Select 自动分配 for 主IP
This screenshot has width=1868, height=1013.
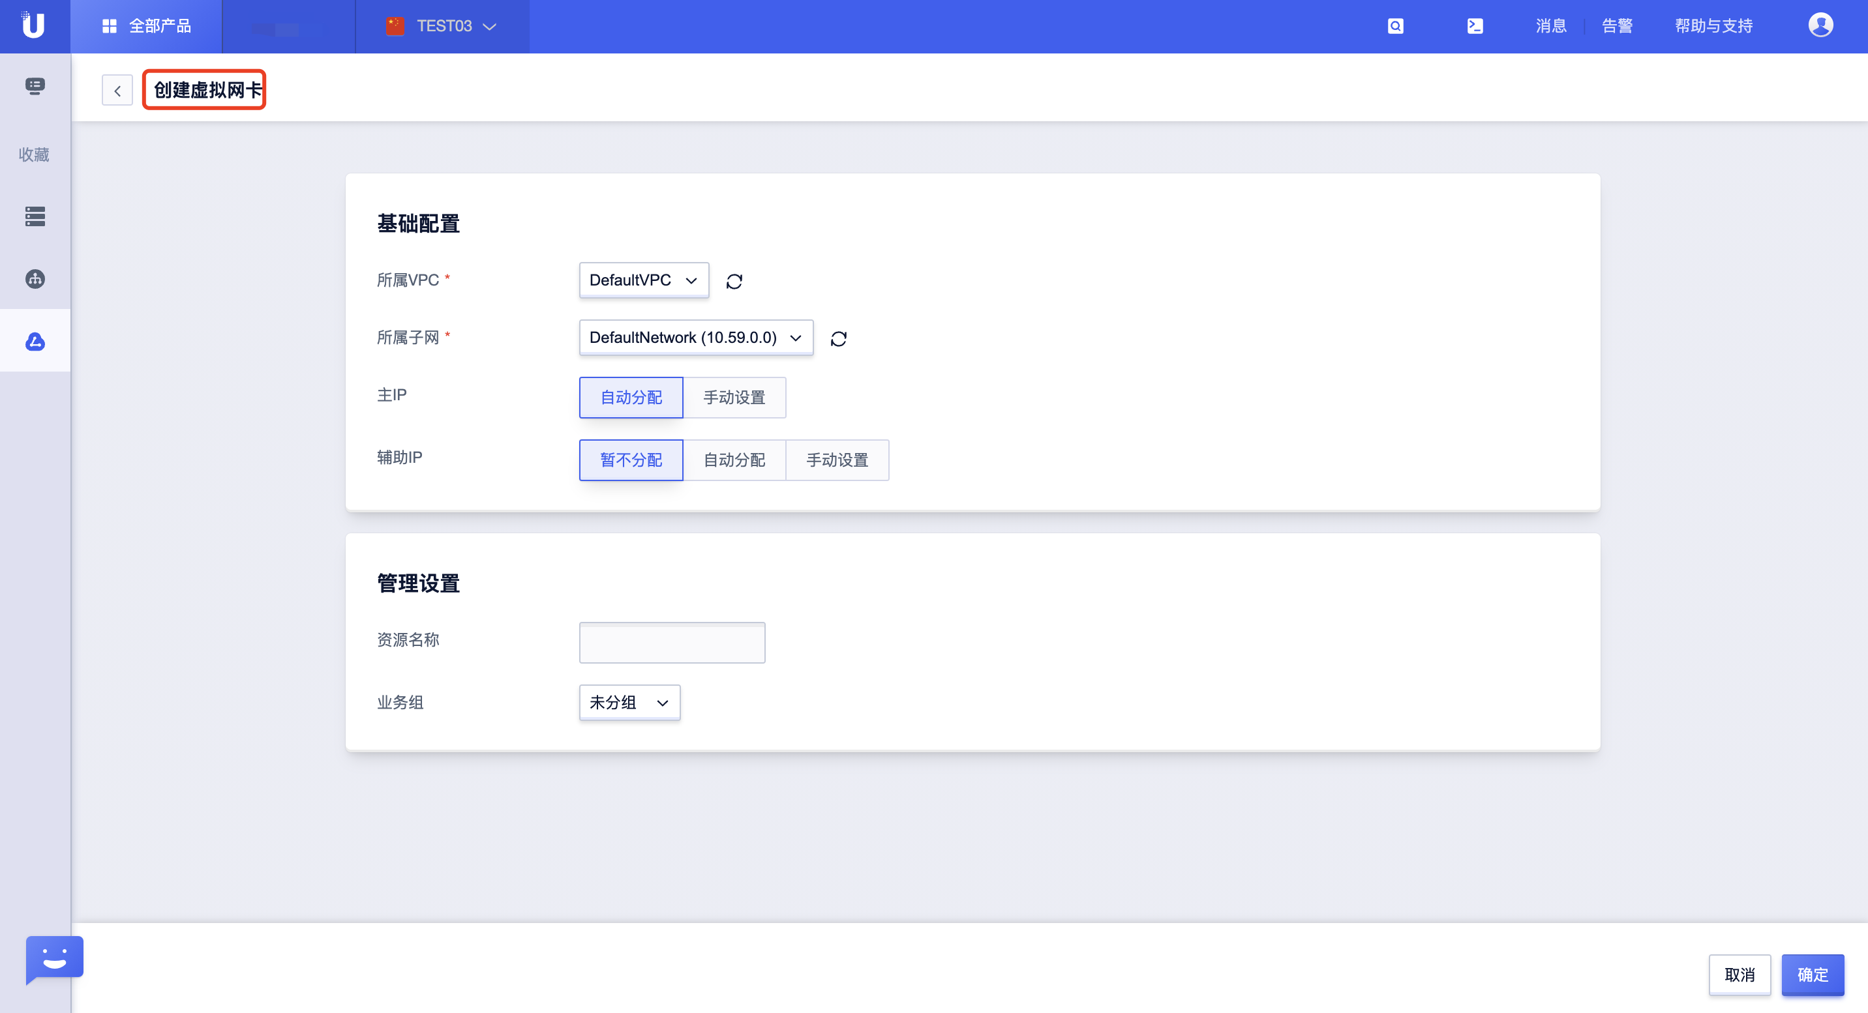pos(631,398)
